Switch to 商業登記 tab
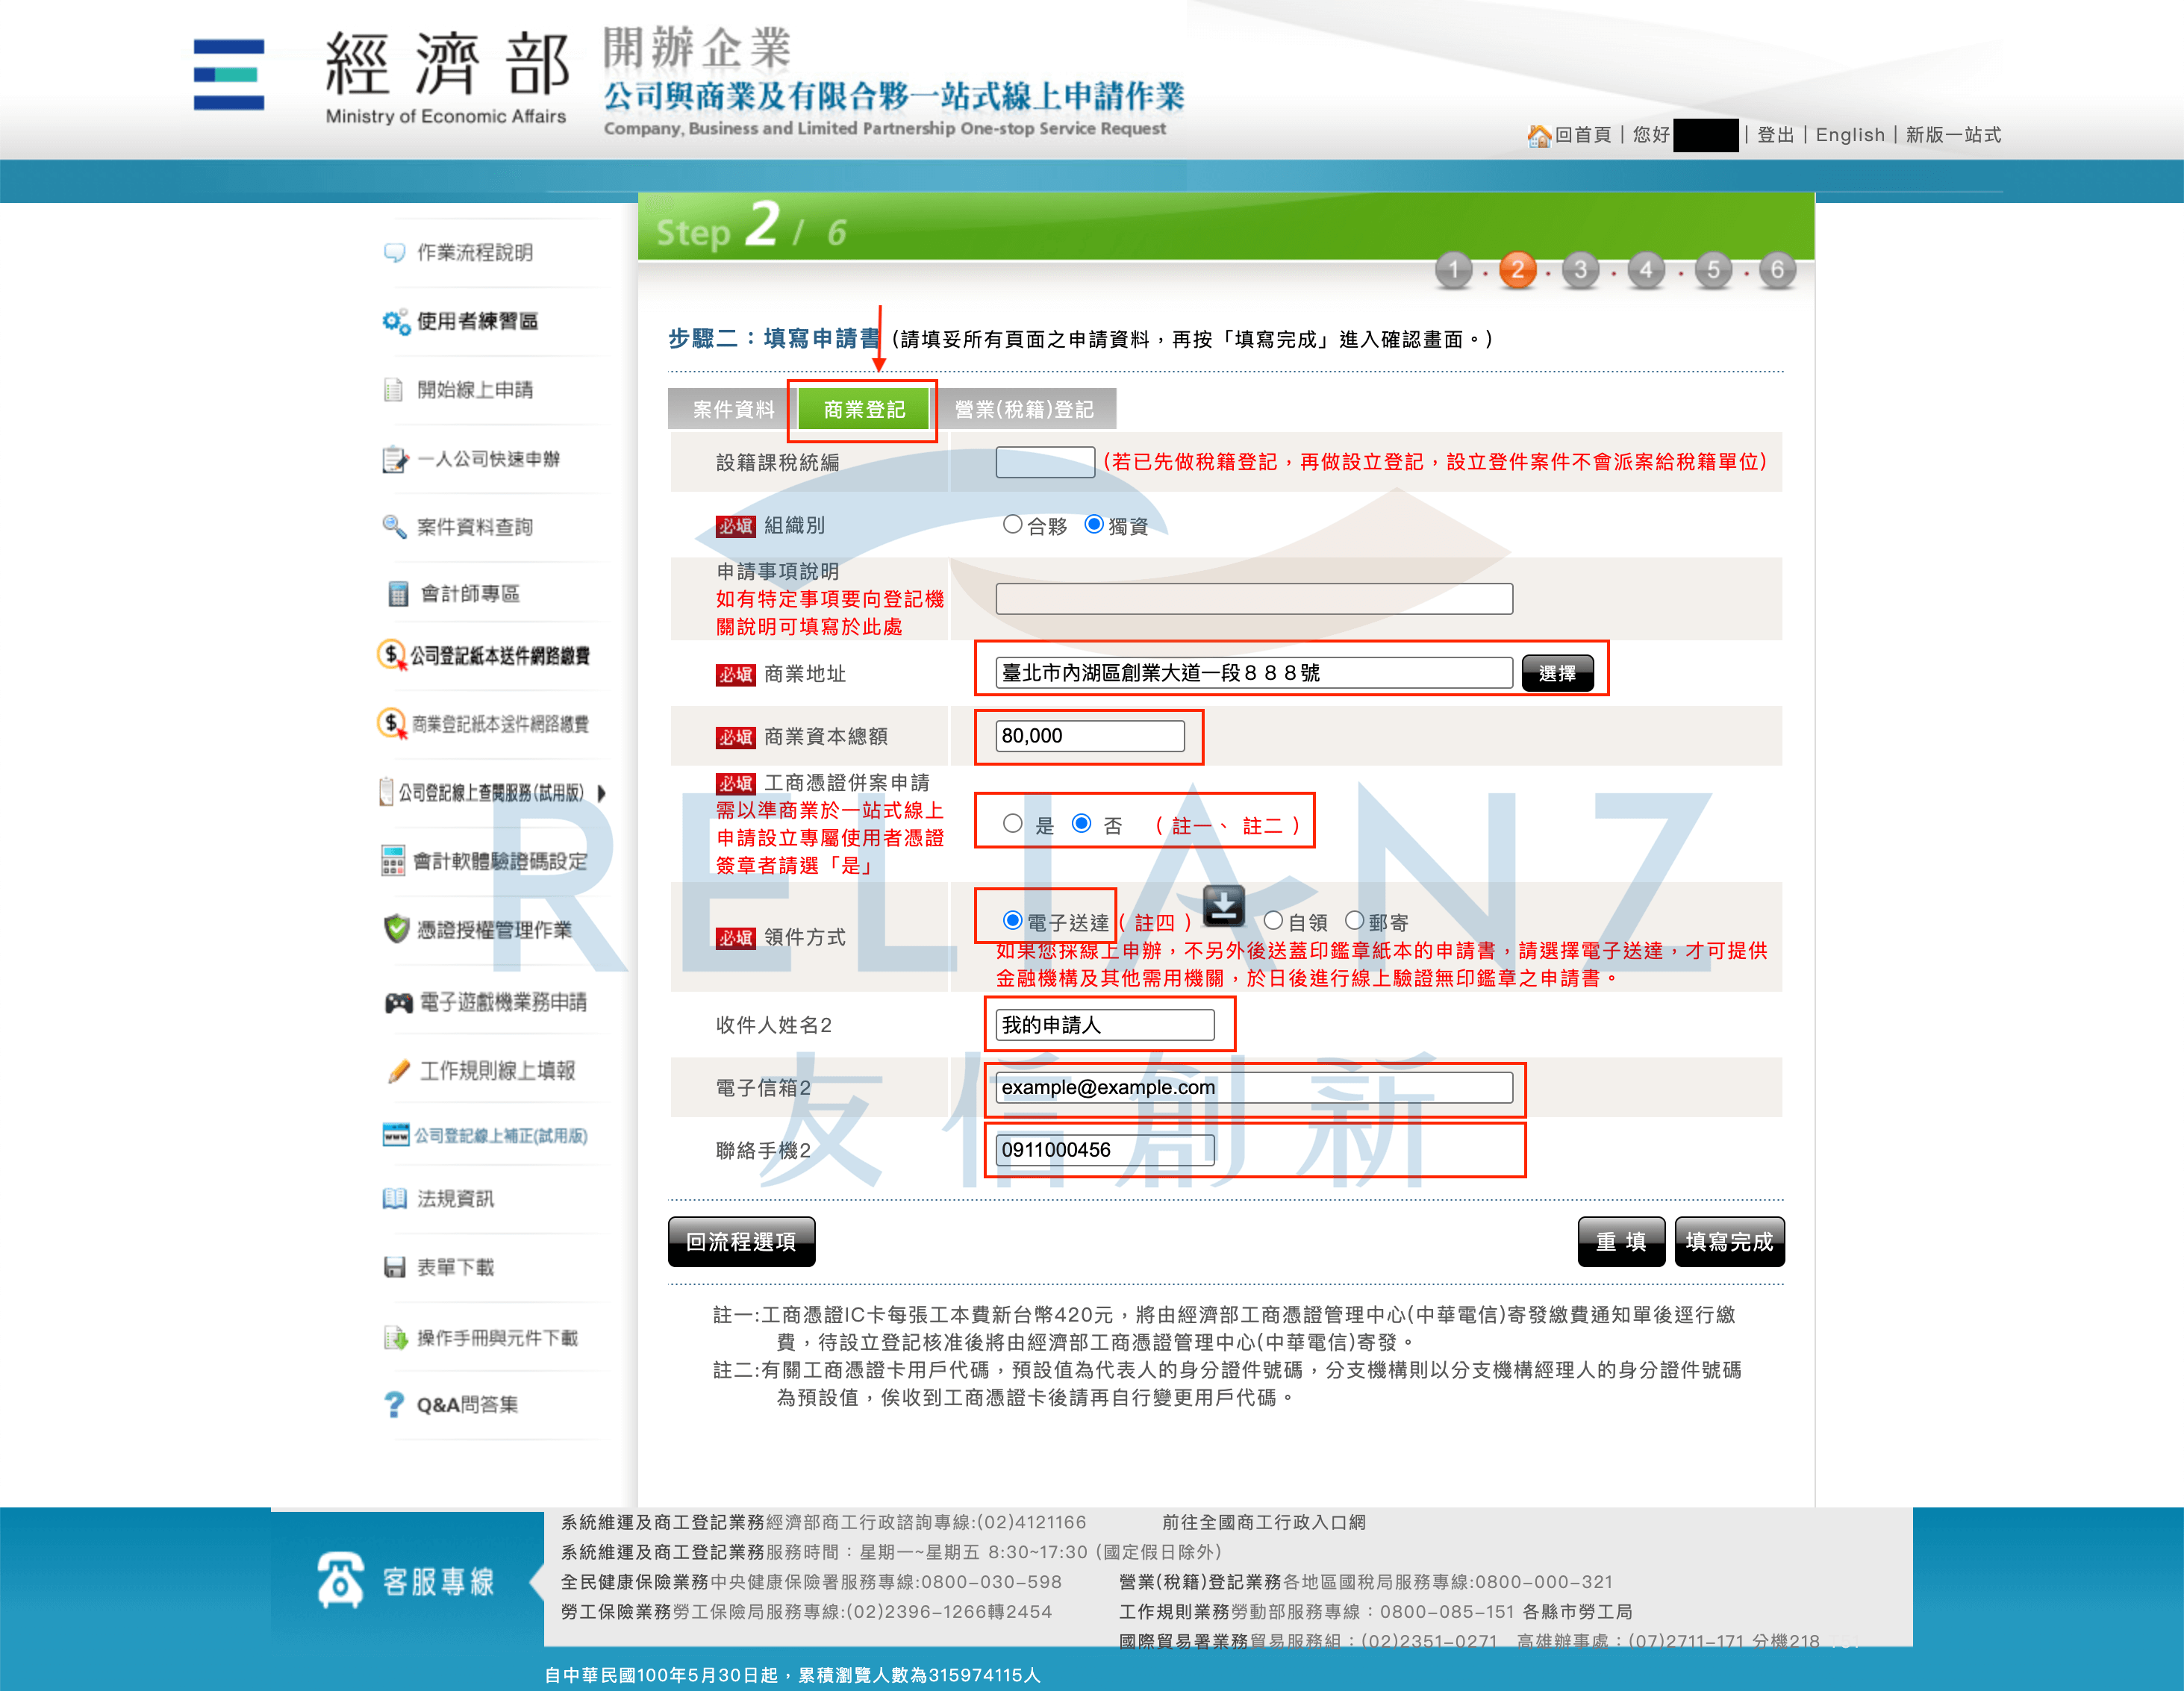Screen dimensions: 2184x1691 point(864,409)
